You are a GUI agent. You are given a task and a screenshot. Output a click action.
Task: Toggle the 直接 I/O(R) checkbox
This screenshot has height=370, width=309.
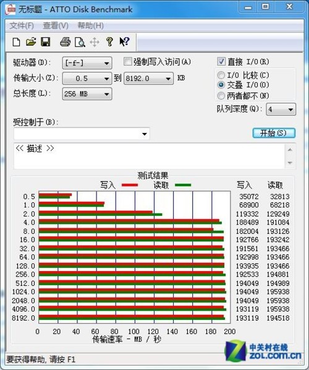point(221,61)
